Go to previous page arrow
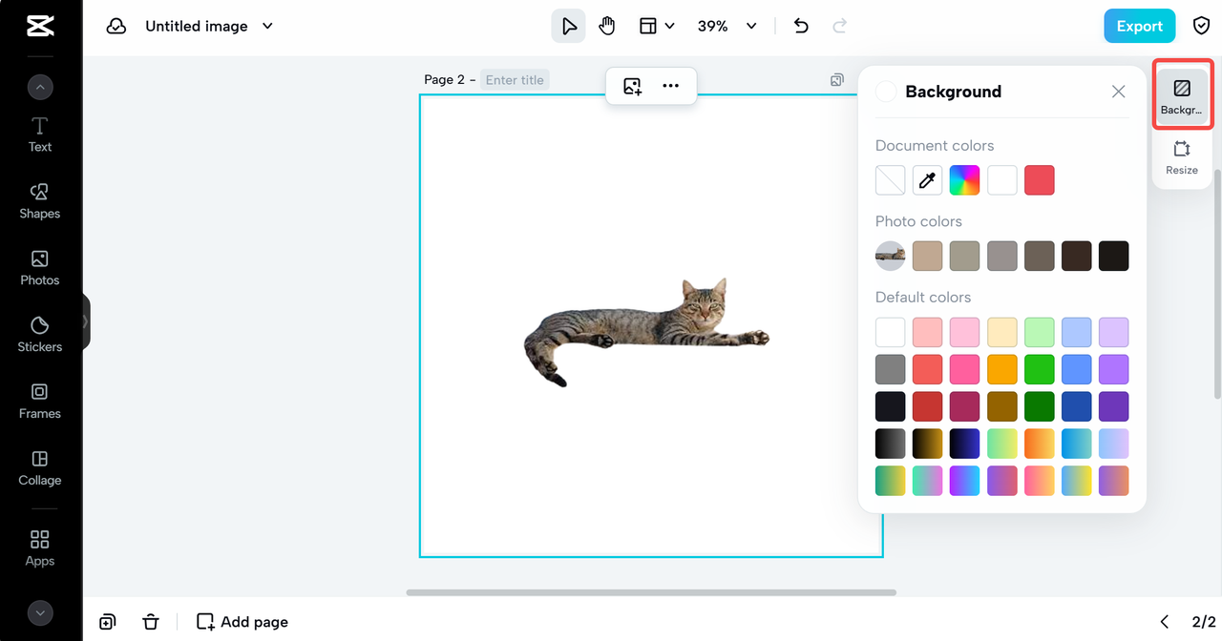This screenshot has height=641, width=1222. (x=1165, y=622)
